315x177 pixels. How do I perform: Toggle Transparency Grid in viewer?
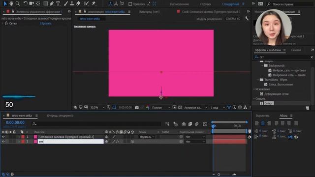(180, 108)
